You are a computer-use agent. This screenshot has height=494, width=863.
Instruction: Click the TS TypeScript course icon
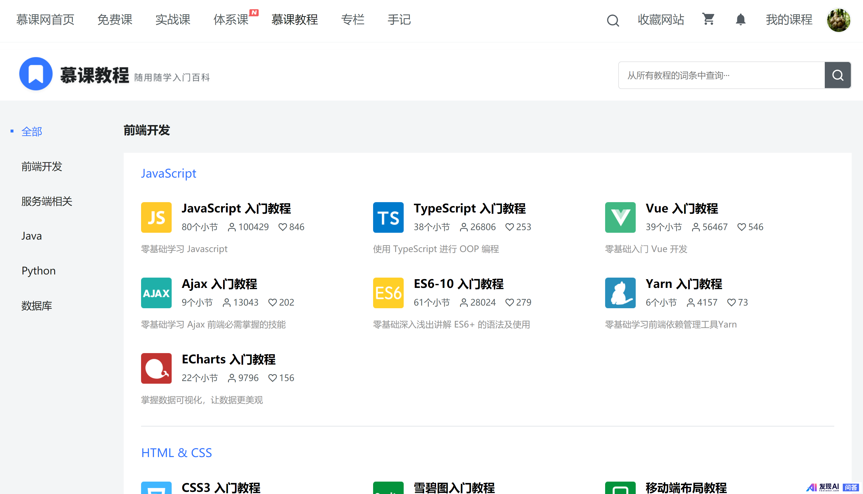pos(388,217)
